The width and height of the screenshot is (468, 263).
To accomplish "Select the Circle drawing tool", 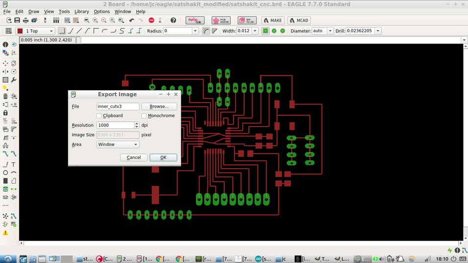I will [5, 173].
